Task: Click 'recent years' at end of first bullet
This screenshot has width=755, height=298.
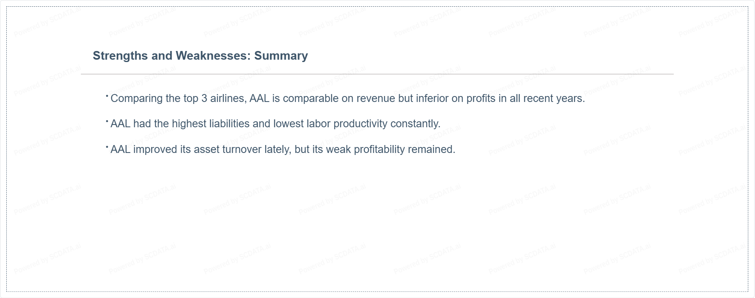Action: [553, 98]
